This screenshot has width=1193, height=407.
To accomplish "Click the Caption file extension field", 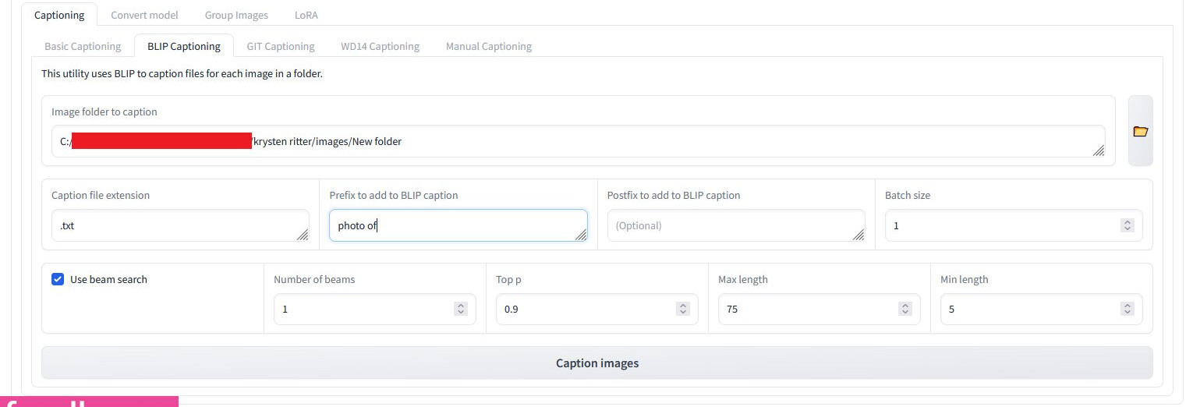I will (x=179, y=225).
